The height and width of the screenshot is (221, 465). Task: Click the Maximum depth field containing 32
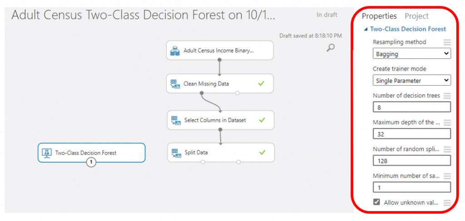point(411,134)
